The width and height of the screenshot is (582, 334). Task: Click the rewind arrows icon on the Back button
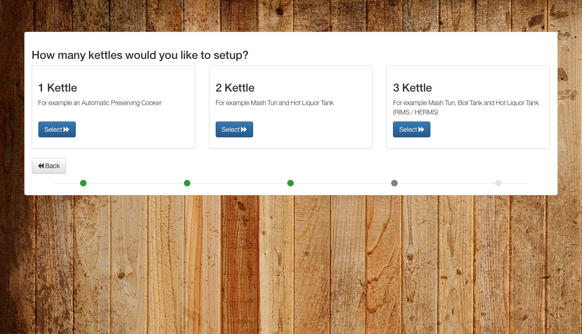41,166
